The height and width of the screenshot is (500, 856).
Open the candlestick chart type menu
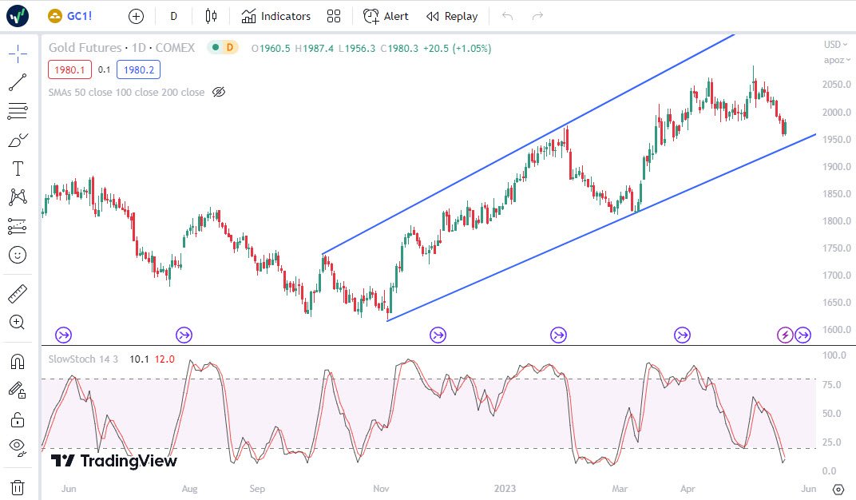coord(211,16)
